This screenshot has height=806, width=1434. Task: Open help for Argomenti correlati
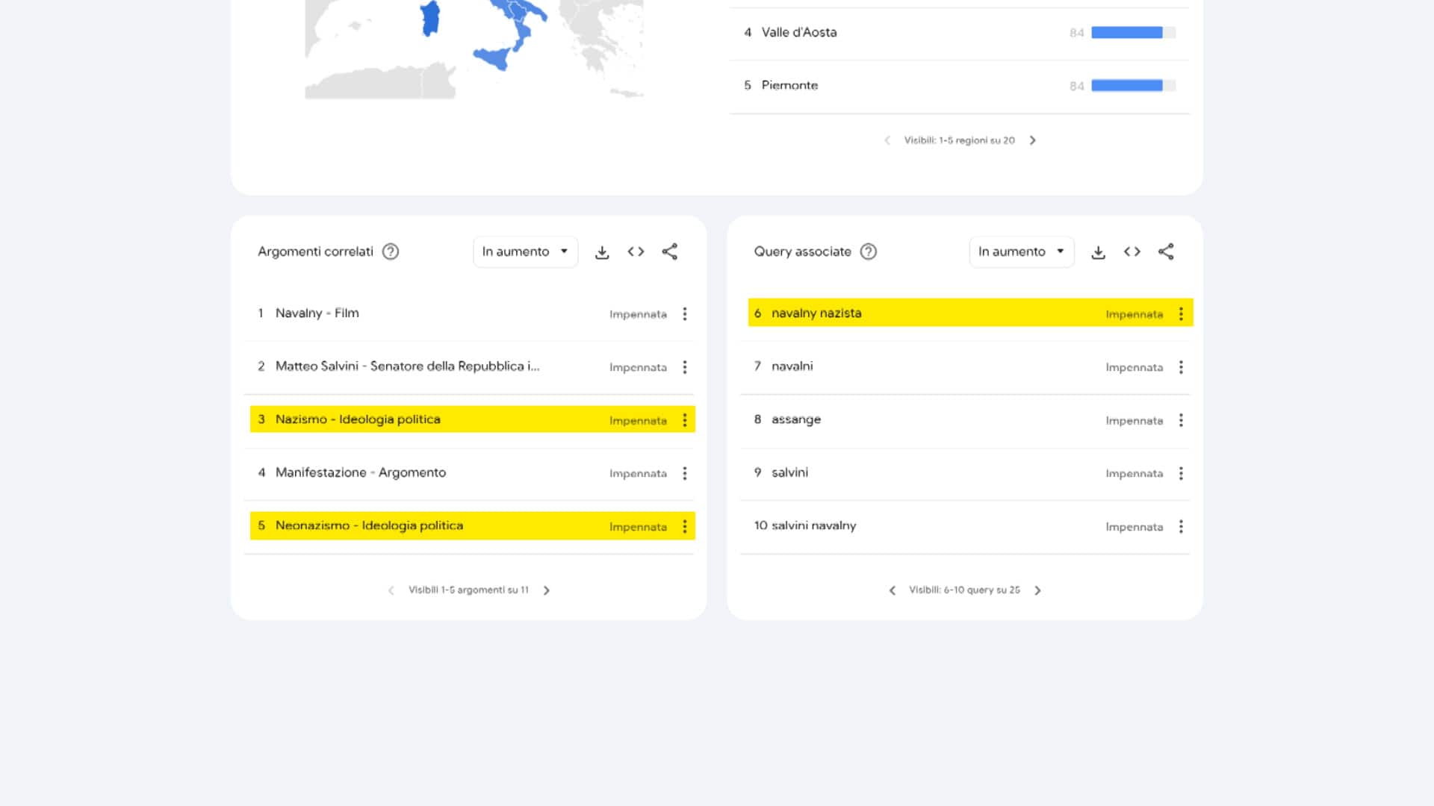coord(391,252)
